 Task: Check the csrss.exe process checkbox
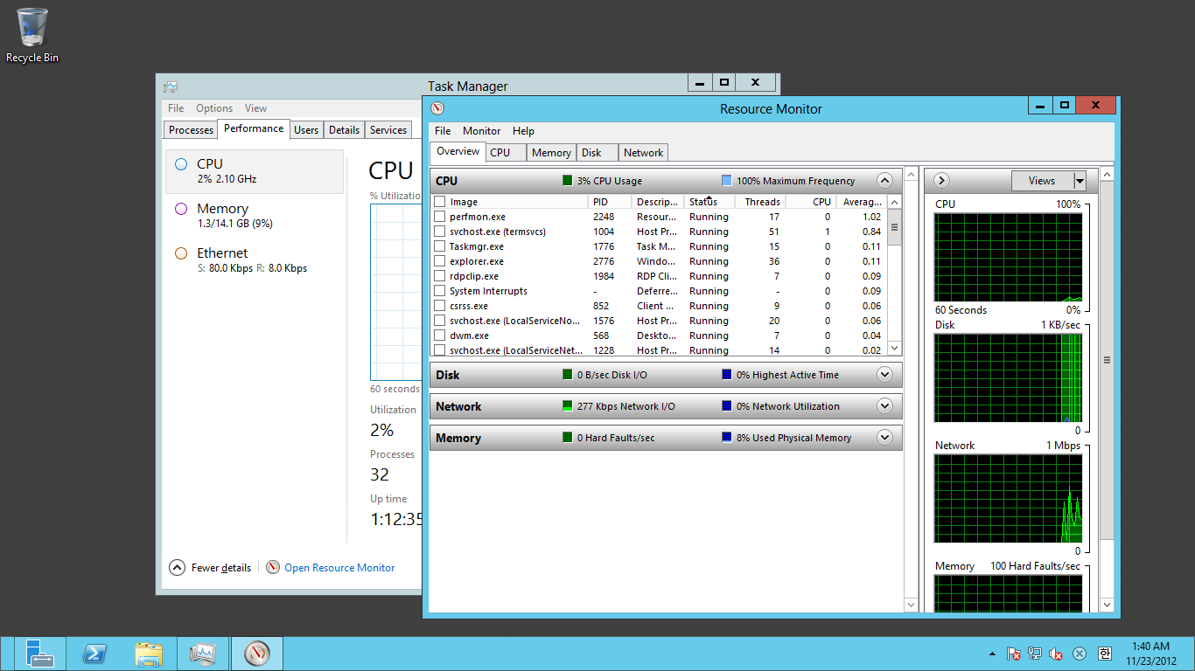(439, 306)
